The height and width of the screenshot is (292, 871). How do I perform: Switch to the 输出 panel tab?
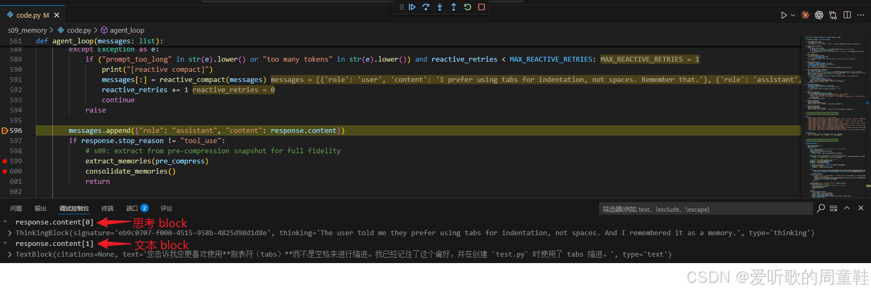coord(41,208)
